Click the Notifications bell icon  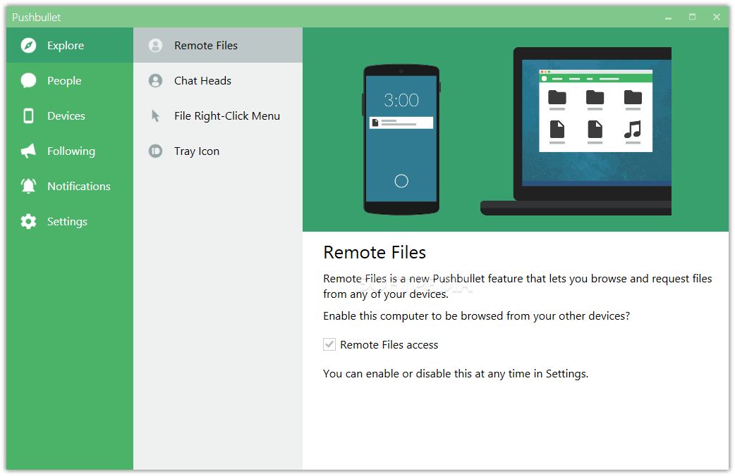tap(29, 186)
